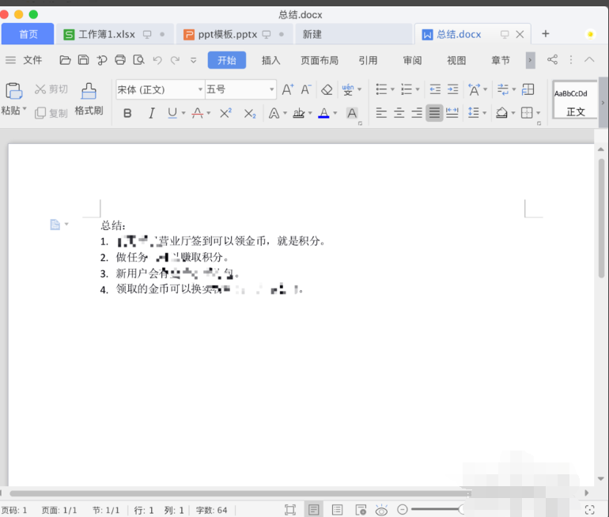Click the increase font size icon
This screenshot has height=517, width=609.
288,89
